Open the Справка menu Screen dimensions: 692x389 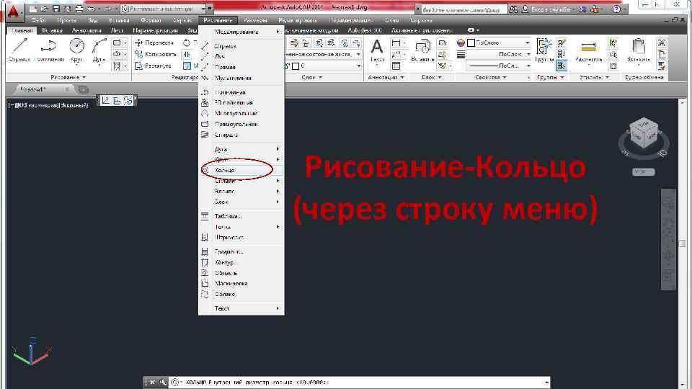[x=421, y=20]
